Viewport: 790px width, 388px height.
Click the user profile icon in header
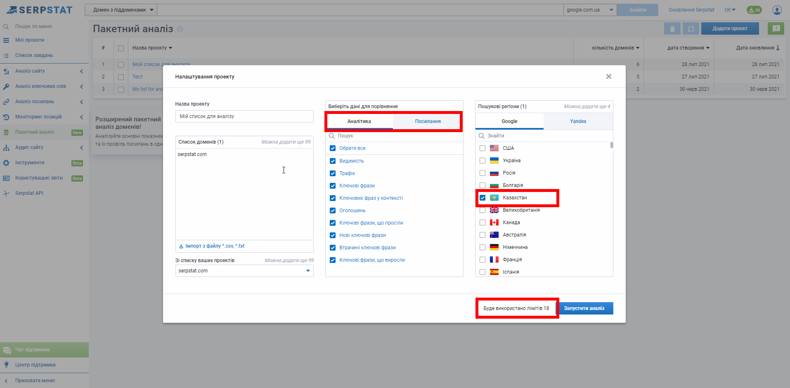(x=777, y=10)
